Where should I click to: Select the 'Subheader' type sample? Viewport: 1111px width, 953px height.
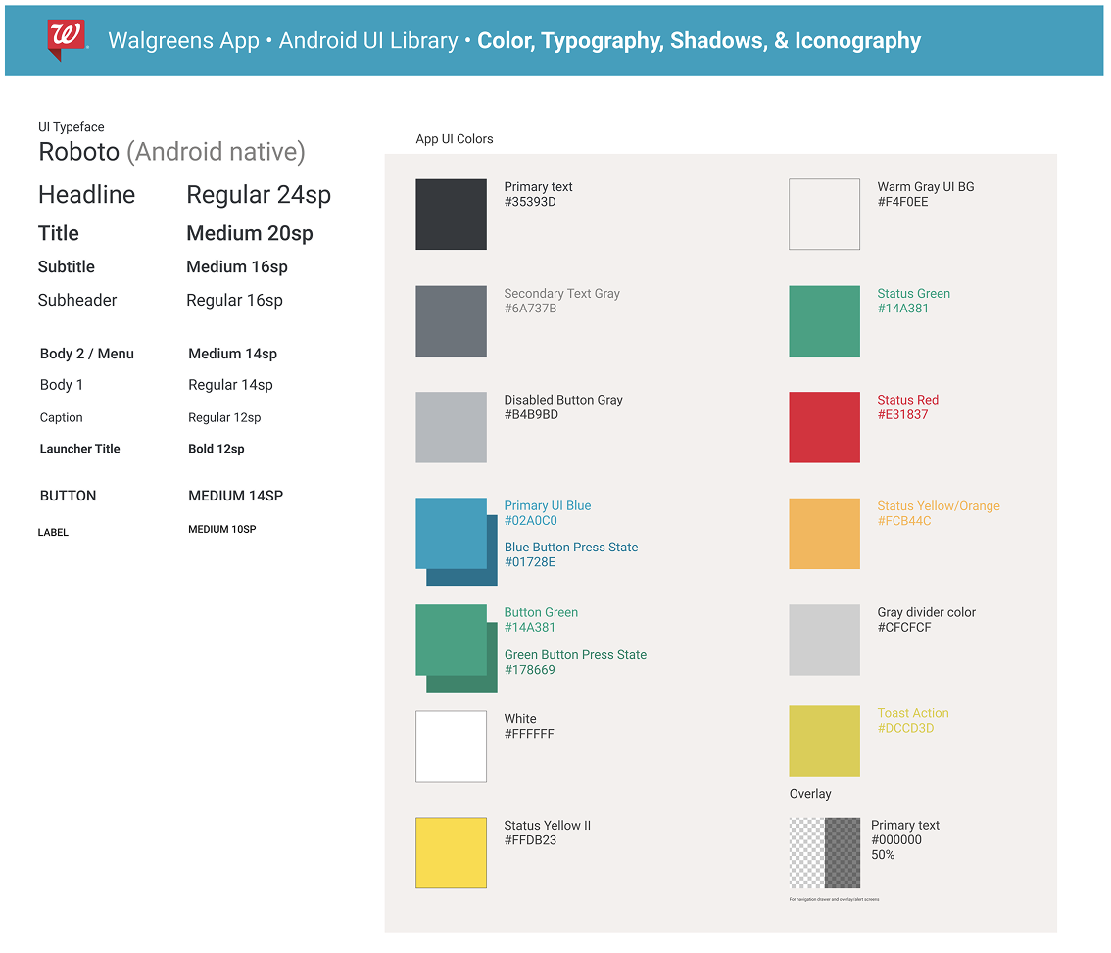pyautogui.click(x=77, y=300)
